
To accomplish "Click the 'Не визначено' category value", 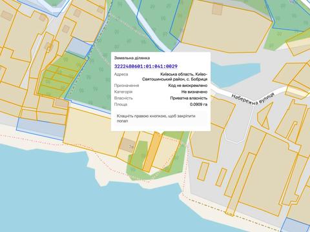I will [x=194, y=92].
